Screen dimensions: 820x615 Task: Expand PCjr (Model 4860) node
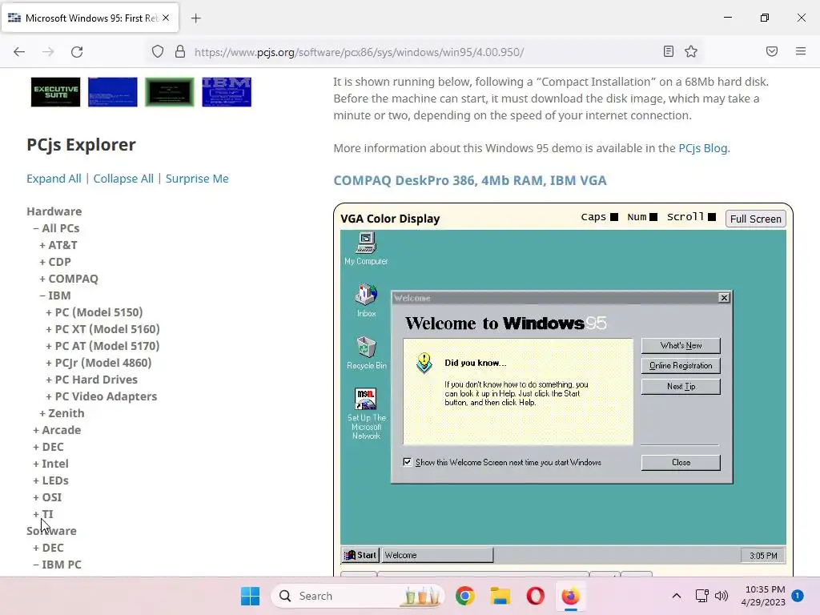click(x=98, y=363)
